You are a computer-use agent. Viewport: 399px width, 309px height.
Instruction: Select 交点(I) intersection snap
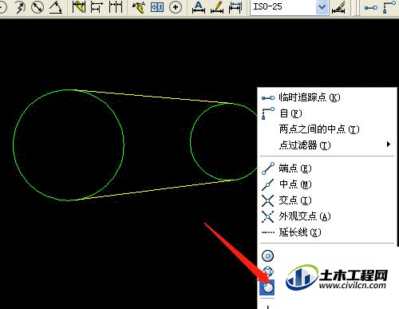(327, 200)
